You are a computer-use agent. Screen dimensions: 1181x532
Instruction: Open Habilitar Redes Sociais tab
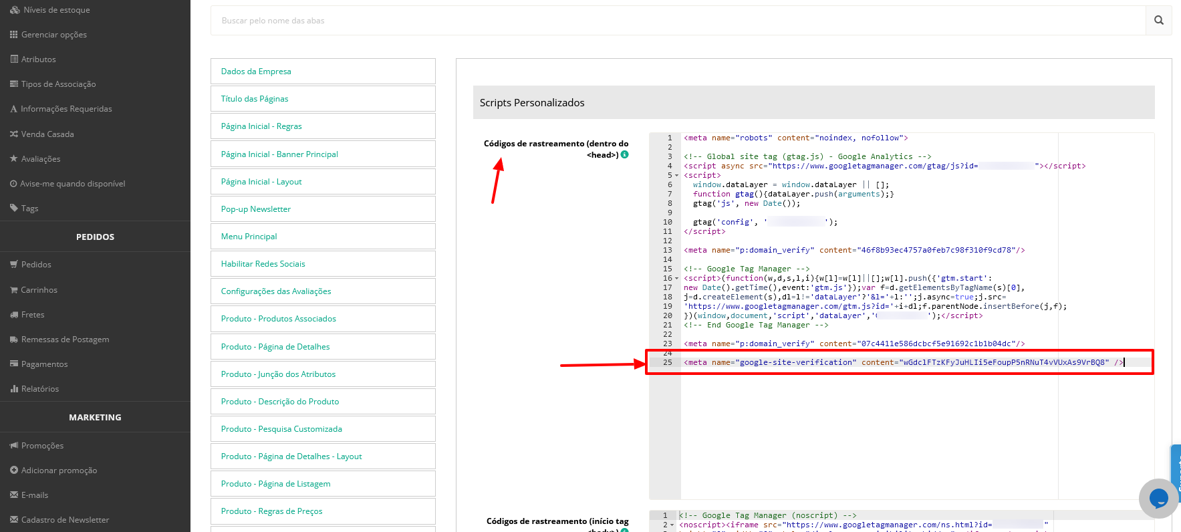(323, 264)
